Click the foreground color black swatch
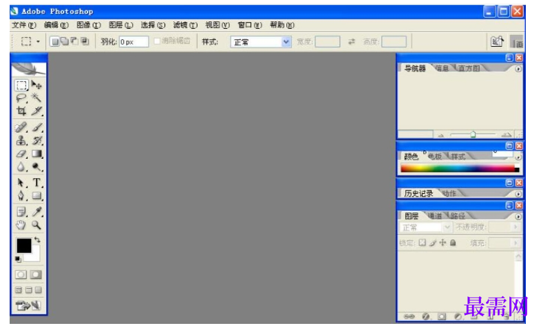541x328 pixels. tap(24, 245)
